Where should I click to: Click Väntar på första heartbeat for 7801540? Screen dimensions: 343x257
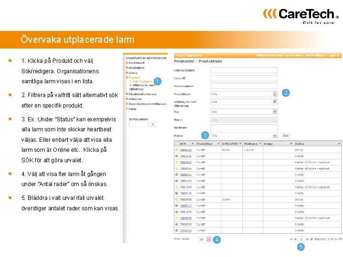click(312, 187)
